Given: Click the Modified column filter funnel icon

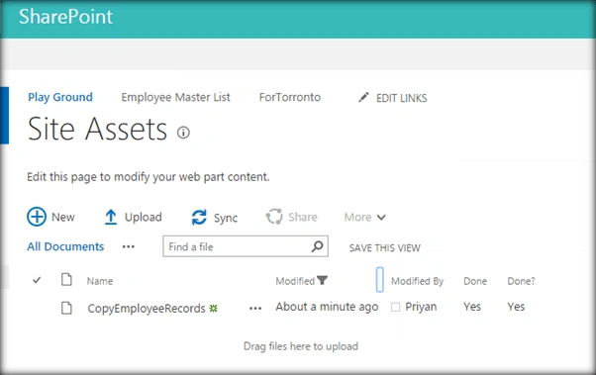Looking at the screenshot, I should pyautogui.click(x=323, y=280).
